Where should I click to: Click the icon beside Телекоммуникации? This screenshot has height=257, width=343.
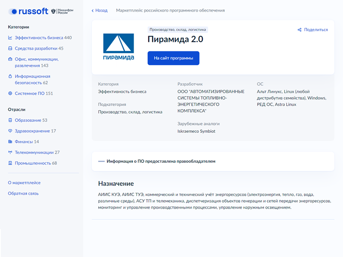point(10,152)
